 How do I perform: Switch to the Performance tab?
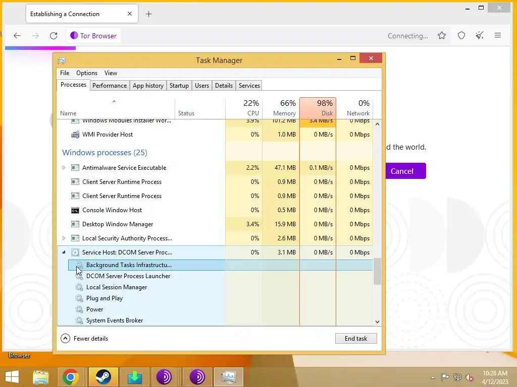[x=110, y=86]
